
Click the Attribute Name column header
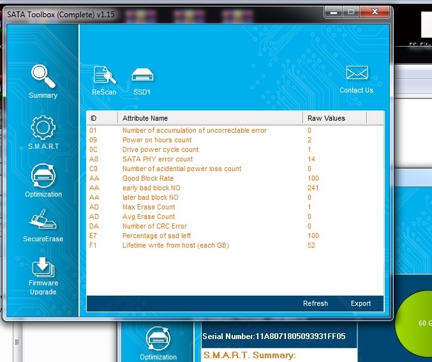coord(210,118)
